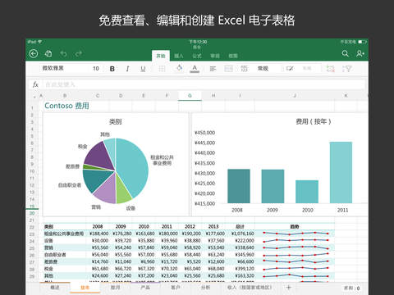Open the 微软雅黑 font name box
394x295 pixels.
[x=53, y=68]
